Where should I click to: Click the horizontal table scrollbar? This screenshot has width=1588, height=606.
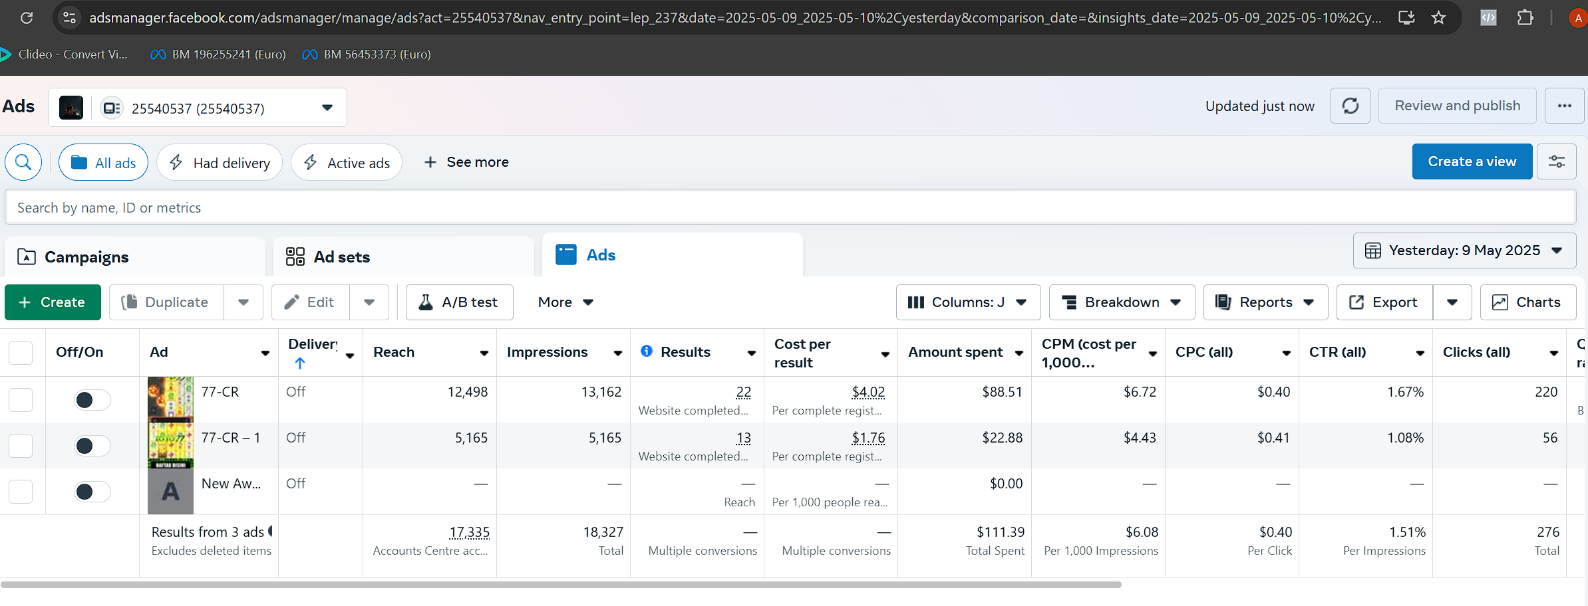pos(561,585)
